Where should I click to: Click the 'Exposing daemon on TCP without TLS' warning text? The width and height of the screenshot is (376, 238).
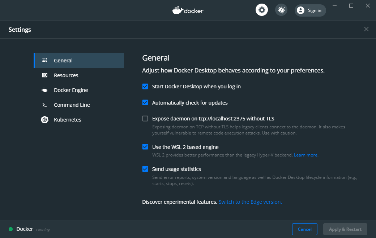pyautogui.click(x=249, y=130)
